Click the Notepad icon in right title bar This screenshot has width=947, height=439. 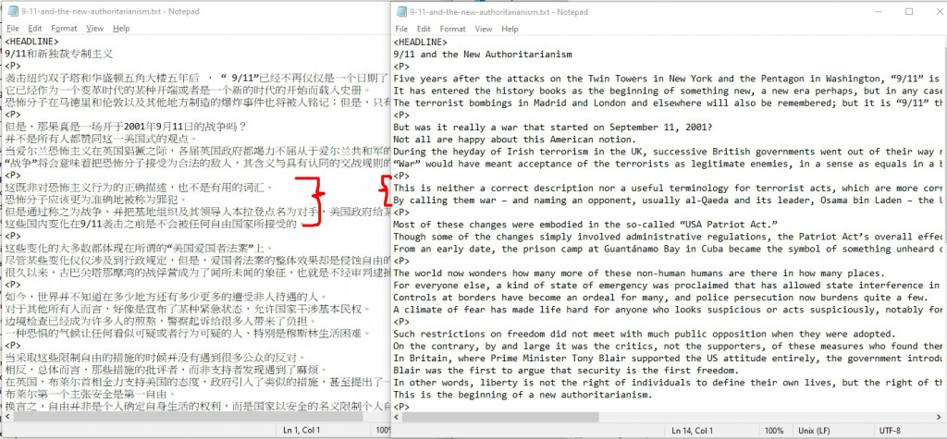401,11
